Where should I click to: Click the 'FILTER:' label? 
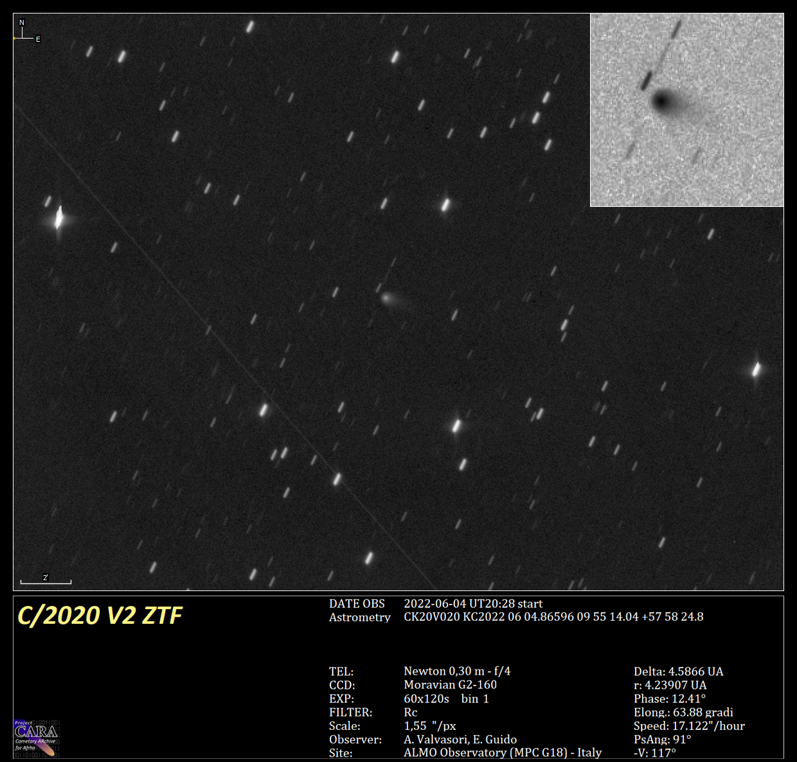click(x=351, y=712)
